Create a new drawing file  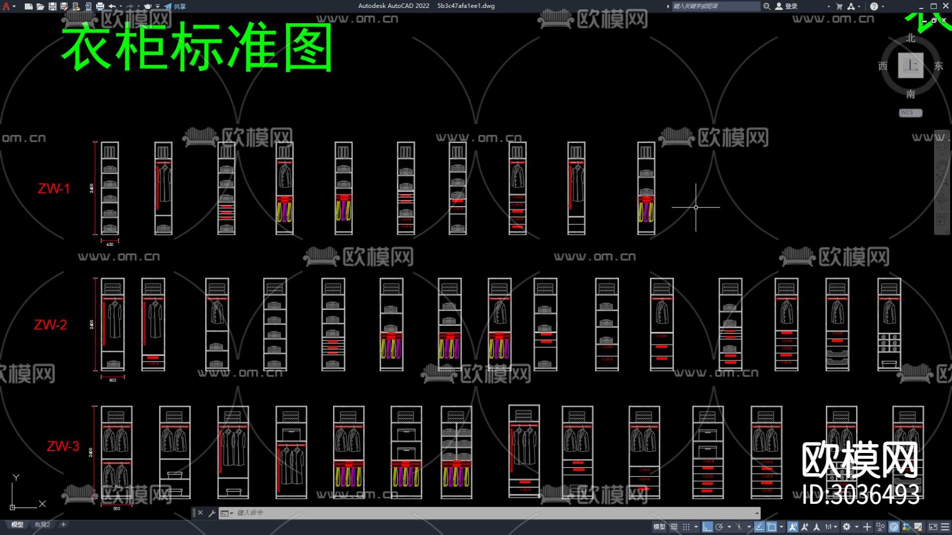(29, 6)
